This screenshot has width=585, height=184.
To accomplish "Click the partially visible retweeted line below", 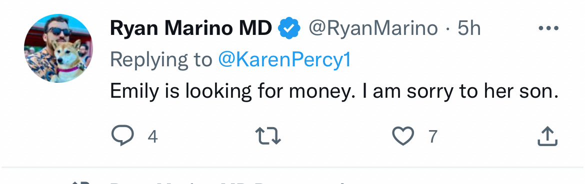I will coord(224,182).
